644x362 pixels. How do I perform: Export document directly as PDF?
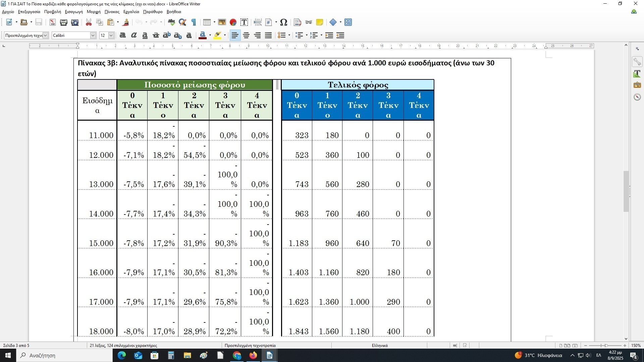pos(53,22)
